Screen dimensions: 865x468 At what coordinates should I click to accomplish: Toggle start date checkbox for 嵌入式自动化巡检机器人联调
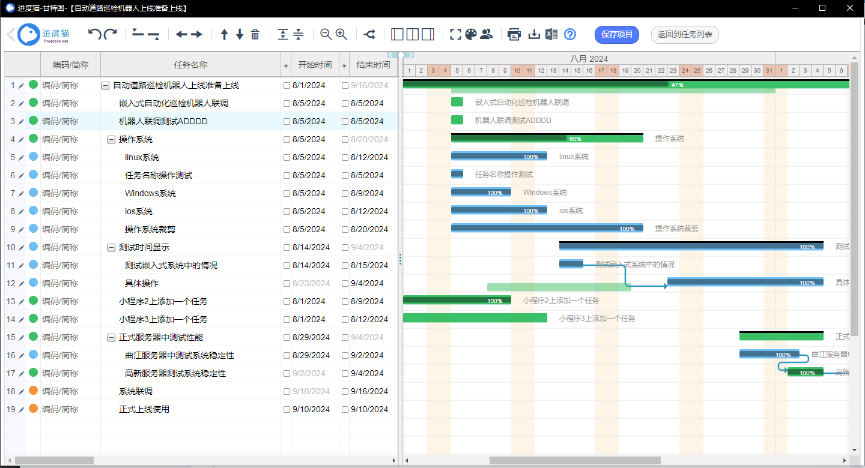tap(287, 103)
